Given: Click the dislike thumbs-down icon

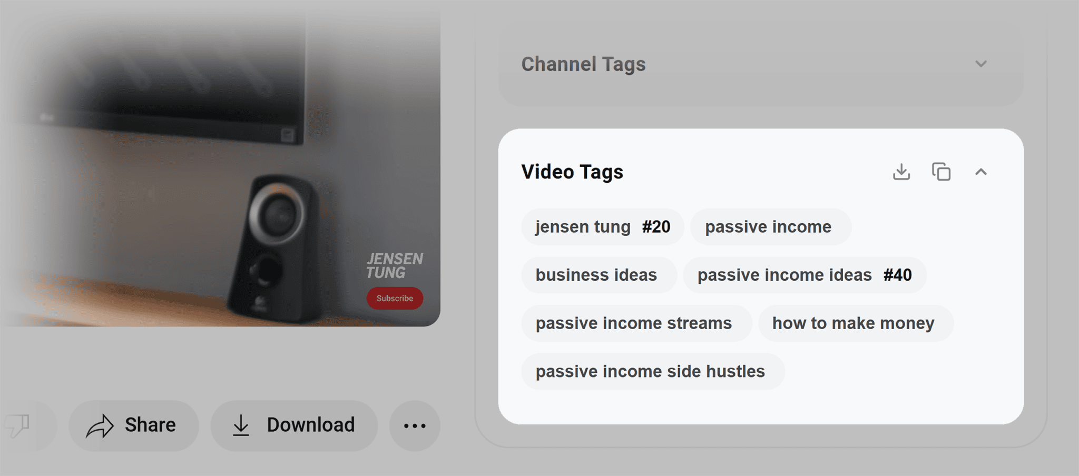Looking at the screenshot, I should point(17,425).
